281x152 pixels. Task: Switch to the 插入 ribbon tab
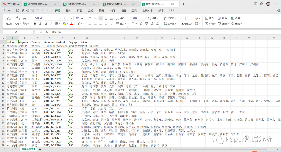point(68,11)
